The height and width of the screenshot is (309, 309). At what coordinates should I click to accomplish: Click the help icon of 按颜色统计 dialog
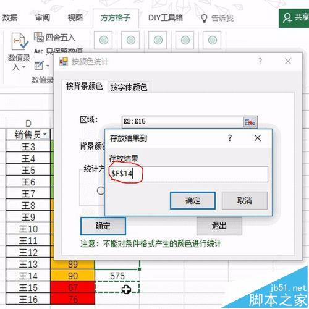[260, 61]
